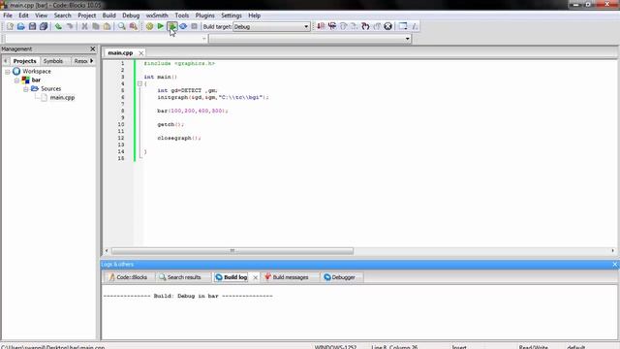Click the Rebuild icon

coord(183,26)
